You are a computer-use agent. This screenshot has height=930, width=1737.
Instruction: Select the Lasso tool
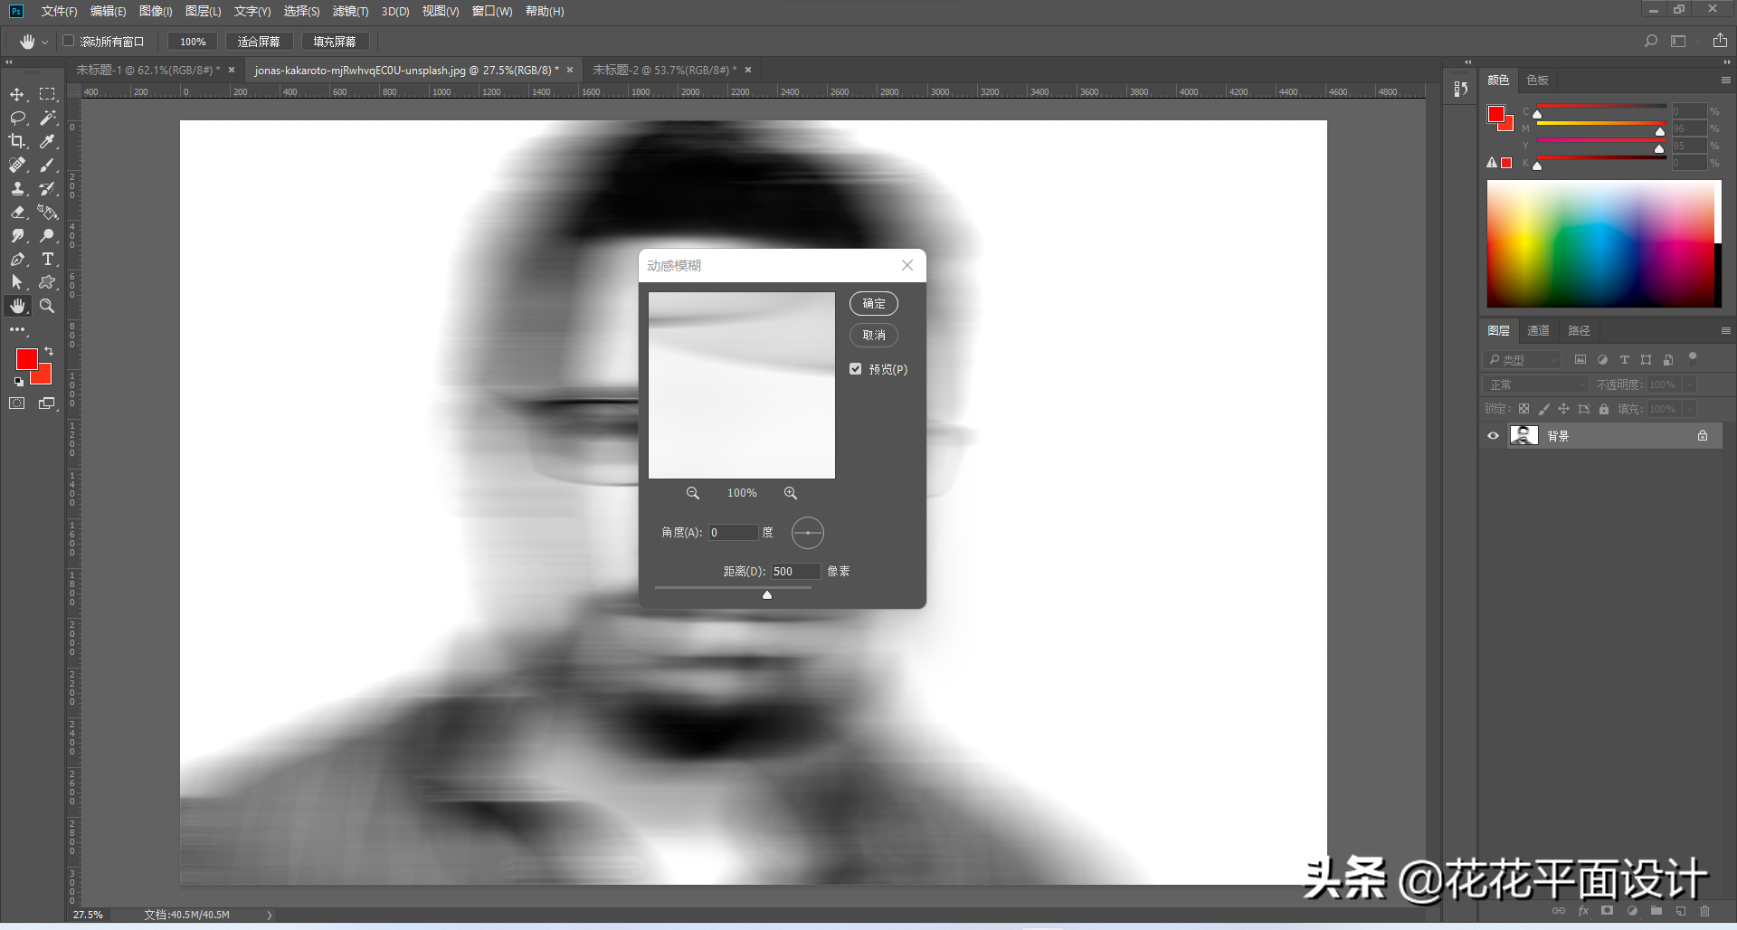17,118
